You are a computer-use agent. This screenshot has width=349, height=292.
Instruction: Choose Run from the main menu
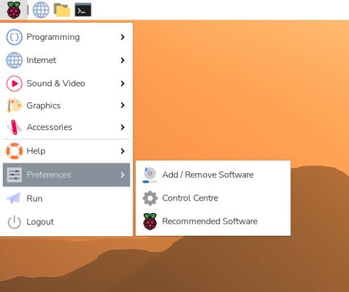pos(35,198)
